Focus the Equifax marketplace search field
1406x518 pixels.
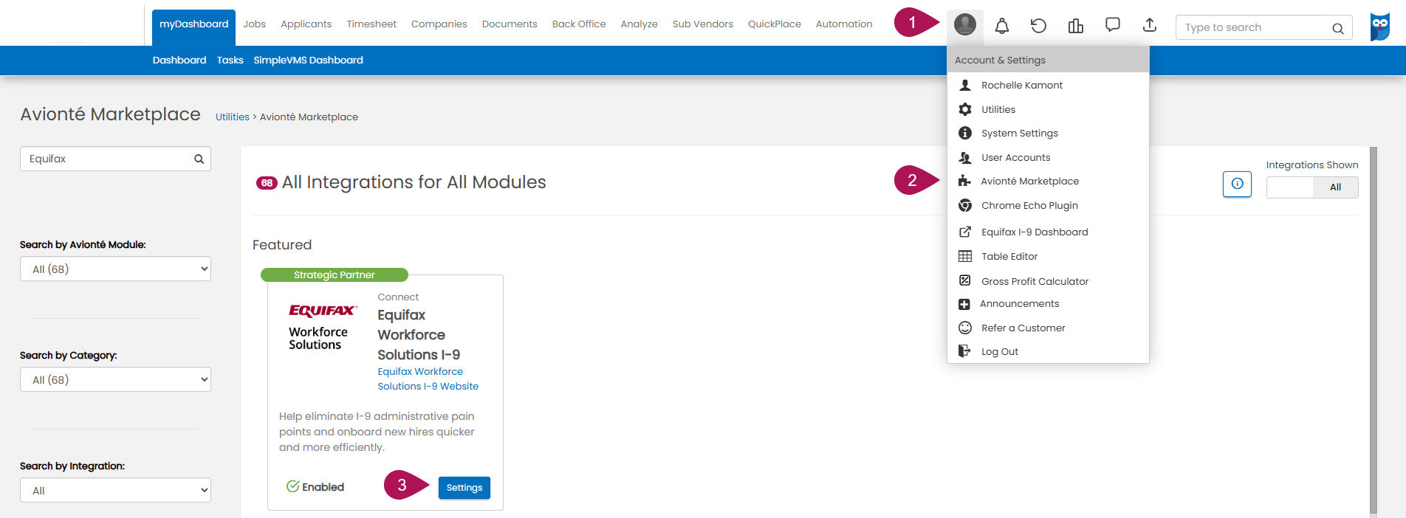(x=115, y=159)
